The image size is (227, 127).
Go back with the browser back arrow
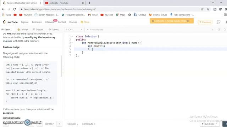3,9
